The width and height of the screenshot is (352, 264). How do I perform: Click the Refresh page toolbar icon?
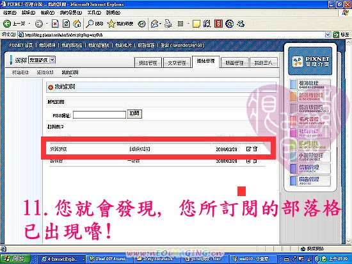[66, 24]
